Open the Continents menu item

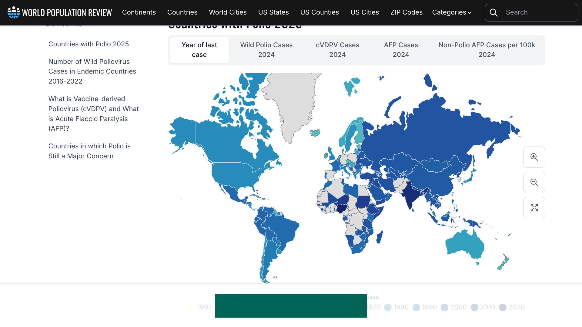(139, 12)
